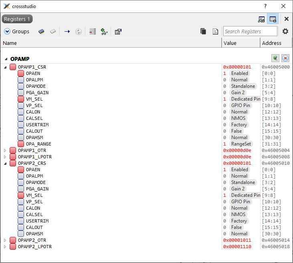Select the OPAMP2_OTR value 0x00001011
The width and height of the screenshot is (293, 263).
237,240
